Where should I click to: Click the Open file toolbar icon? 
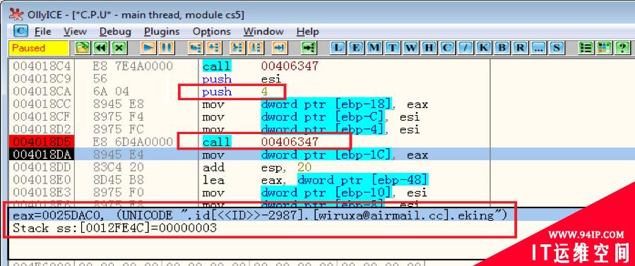tap(83, 48)
